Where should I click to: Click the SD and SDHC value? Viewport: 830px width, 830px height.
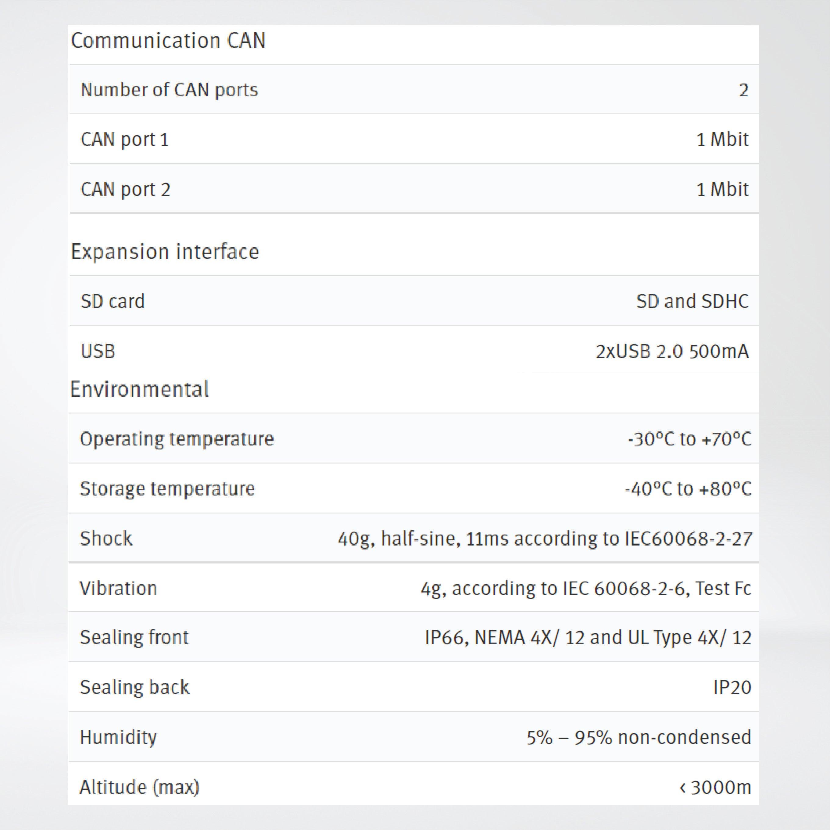coord(692,301)
